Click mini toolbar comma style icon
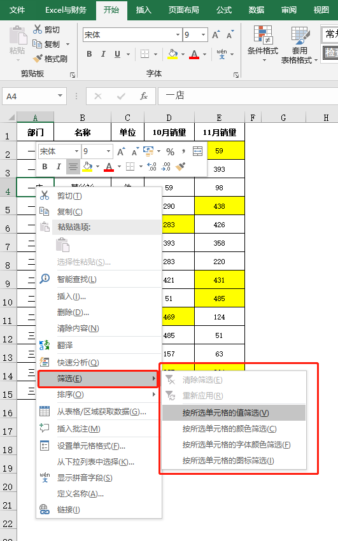 [x=183, y=151]
